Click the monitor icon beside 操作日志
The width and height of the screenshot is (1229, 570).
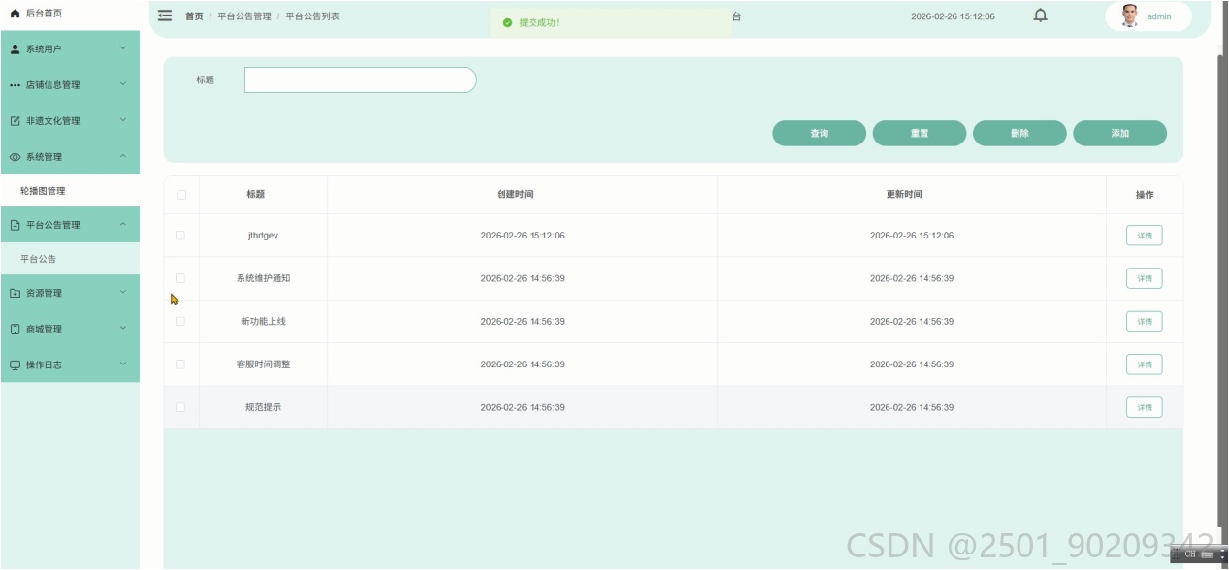[x=15, y=365]
